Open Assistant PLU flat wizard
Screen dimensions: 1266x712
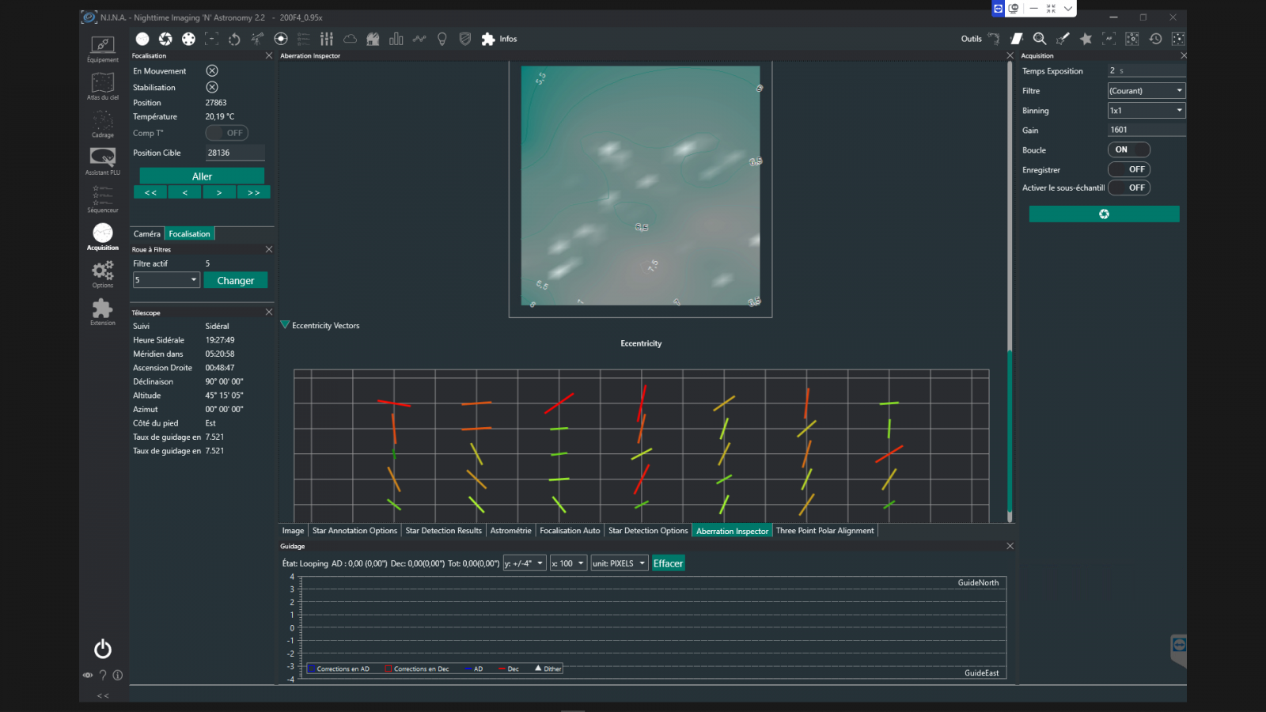coord(103,161)
